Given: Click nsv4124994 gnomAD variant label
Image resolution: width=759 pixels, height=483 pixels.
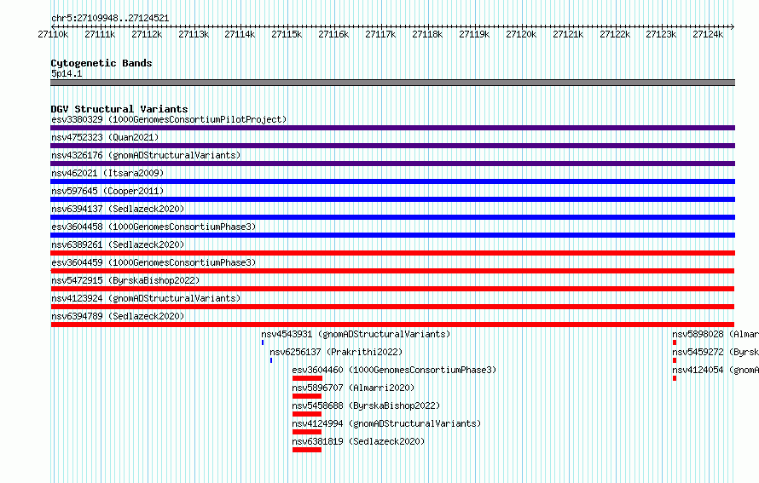Looking at the screenshot, I should tap(386, 423).
